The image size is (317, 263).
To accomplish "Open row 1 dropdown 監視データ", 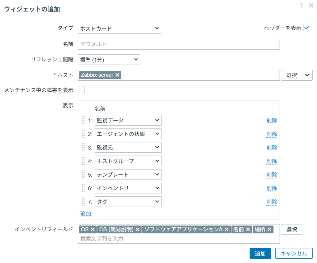I will tap(128, 120).
